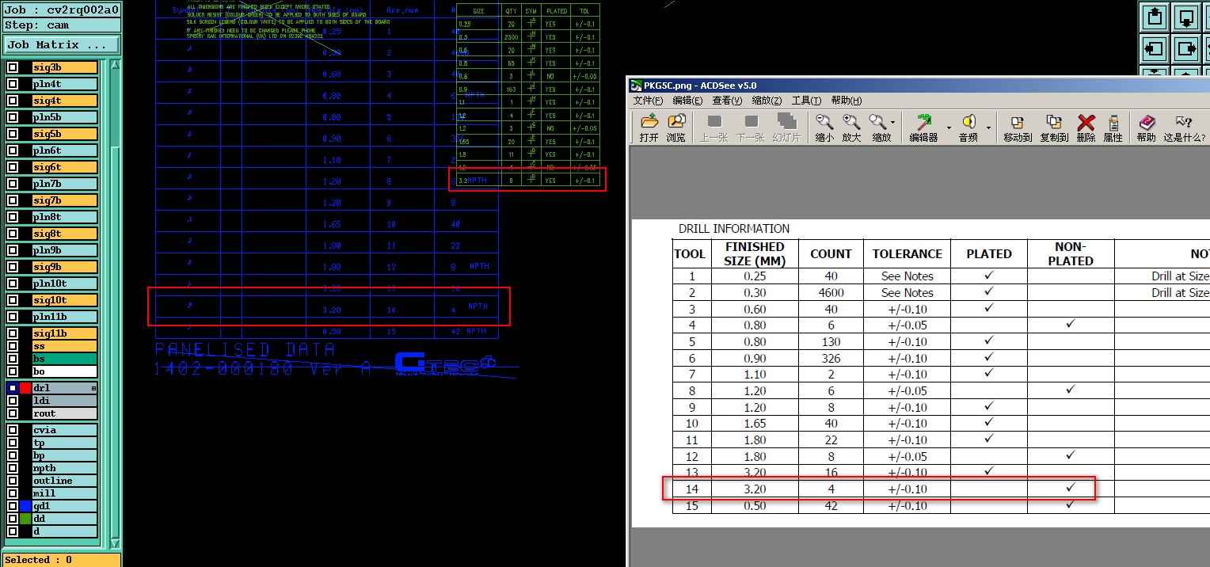Click the sig10t layer name
The height and width of the screenshot is (567, 1210).
(x=64, y=300)
